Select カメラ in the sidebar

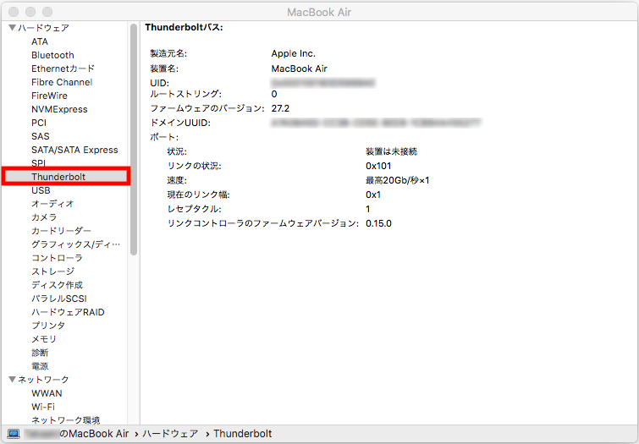pos(44,217)
